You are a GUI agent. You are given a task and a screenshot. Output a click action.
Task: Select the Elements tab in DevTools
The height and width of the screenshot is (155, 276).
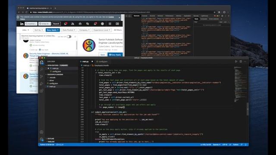(x=136, y=16)
